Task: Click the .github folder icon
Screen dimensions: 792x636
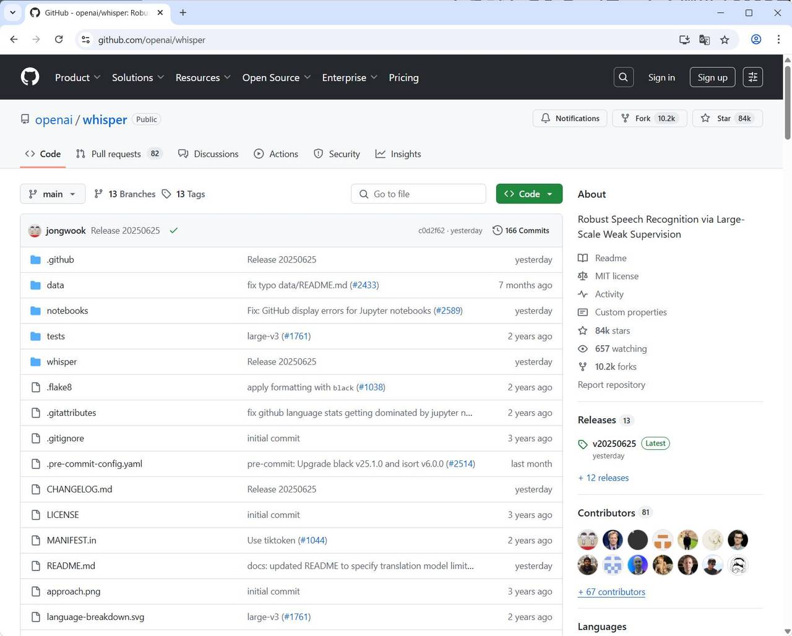Action: (x=35, y=259)
